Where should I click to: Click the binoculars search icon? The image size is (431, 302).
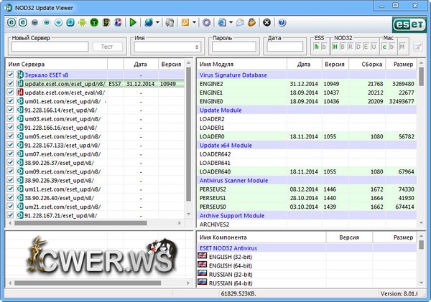pos(169,22)
